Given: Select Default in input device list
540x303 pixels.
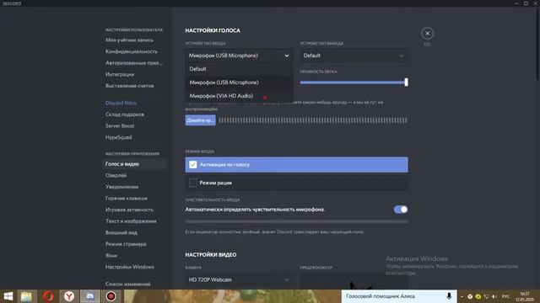Looking at the screenshot, I should [239, 69].
